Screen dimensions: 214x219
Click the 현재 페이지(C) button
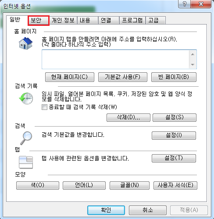70,77
